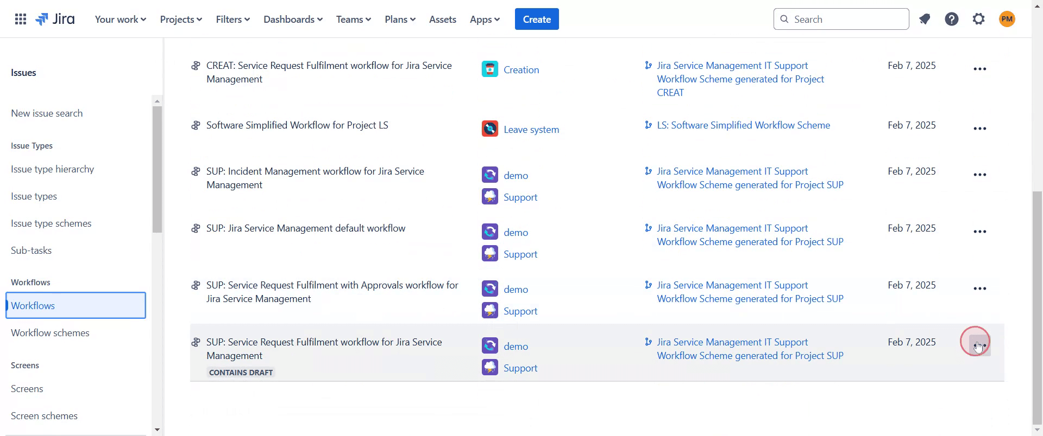Expand the Apps menu

tap(485, 20)
